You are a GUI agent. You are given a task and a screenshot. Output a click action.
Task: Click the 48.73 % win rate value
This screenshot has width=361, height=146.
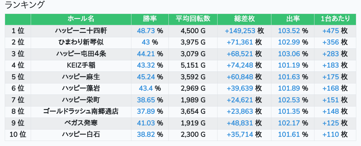[150, 31]
